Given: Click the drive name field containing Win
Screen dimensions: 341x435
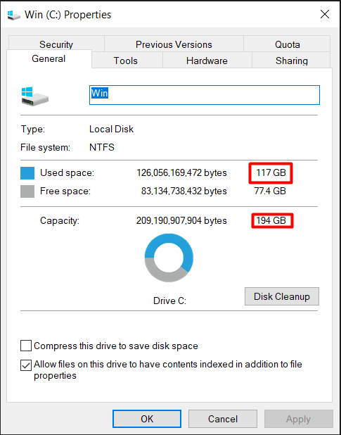Looking at the screenshot, I should click(205, 95).
